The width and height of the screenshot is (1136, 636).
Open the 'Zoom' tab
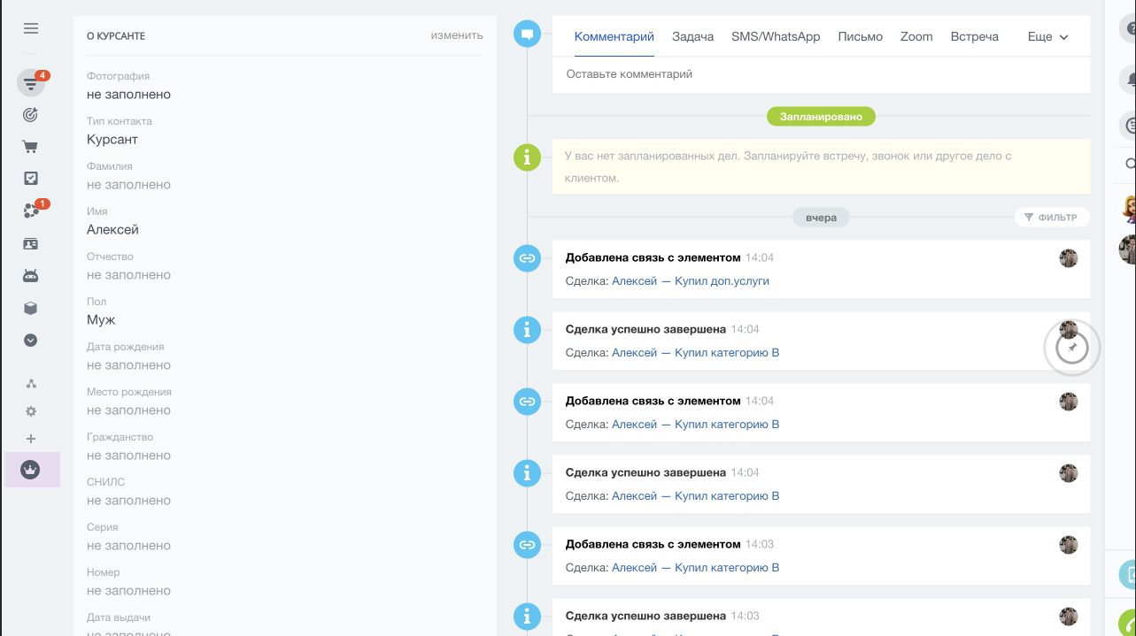pos(916,37)
